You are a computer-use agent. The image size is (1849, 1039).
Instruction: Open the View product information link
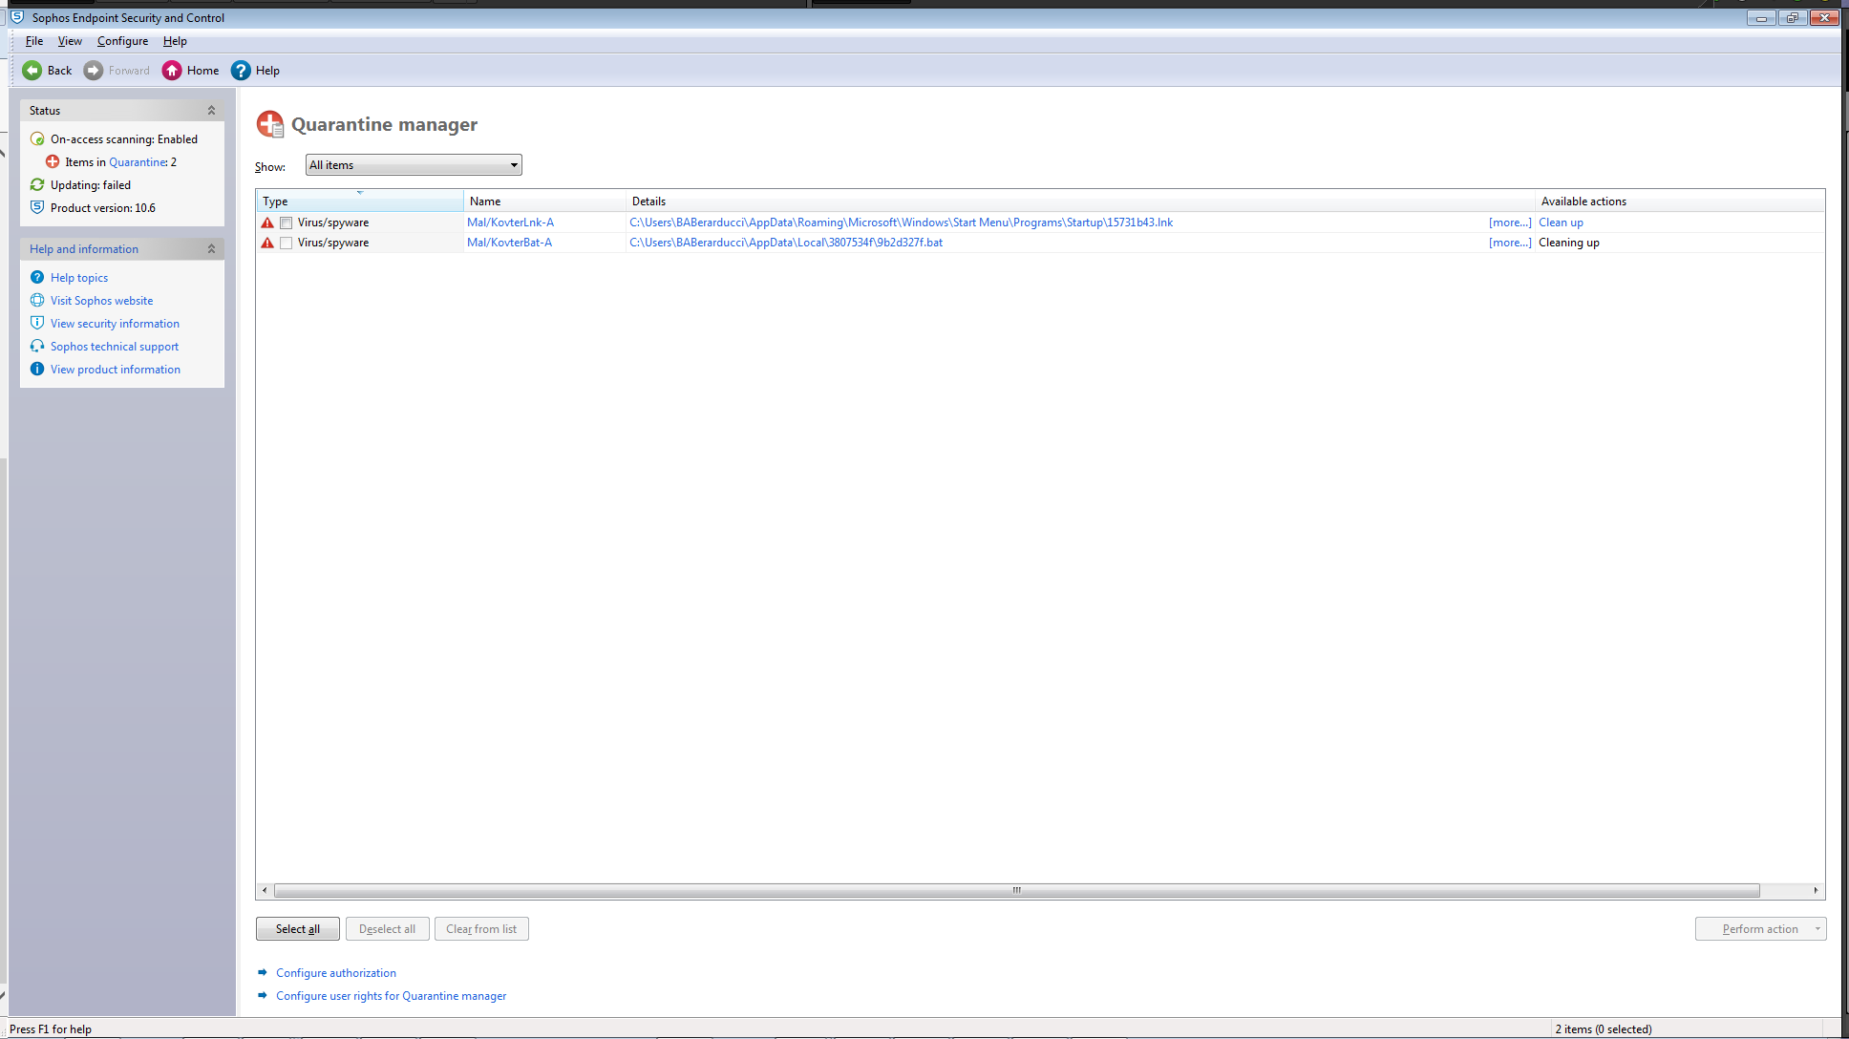tap(116, 370)
